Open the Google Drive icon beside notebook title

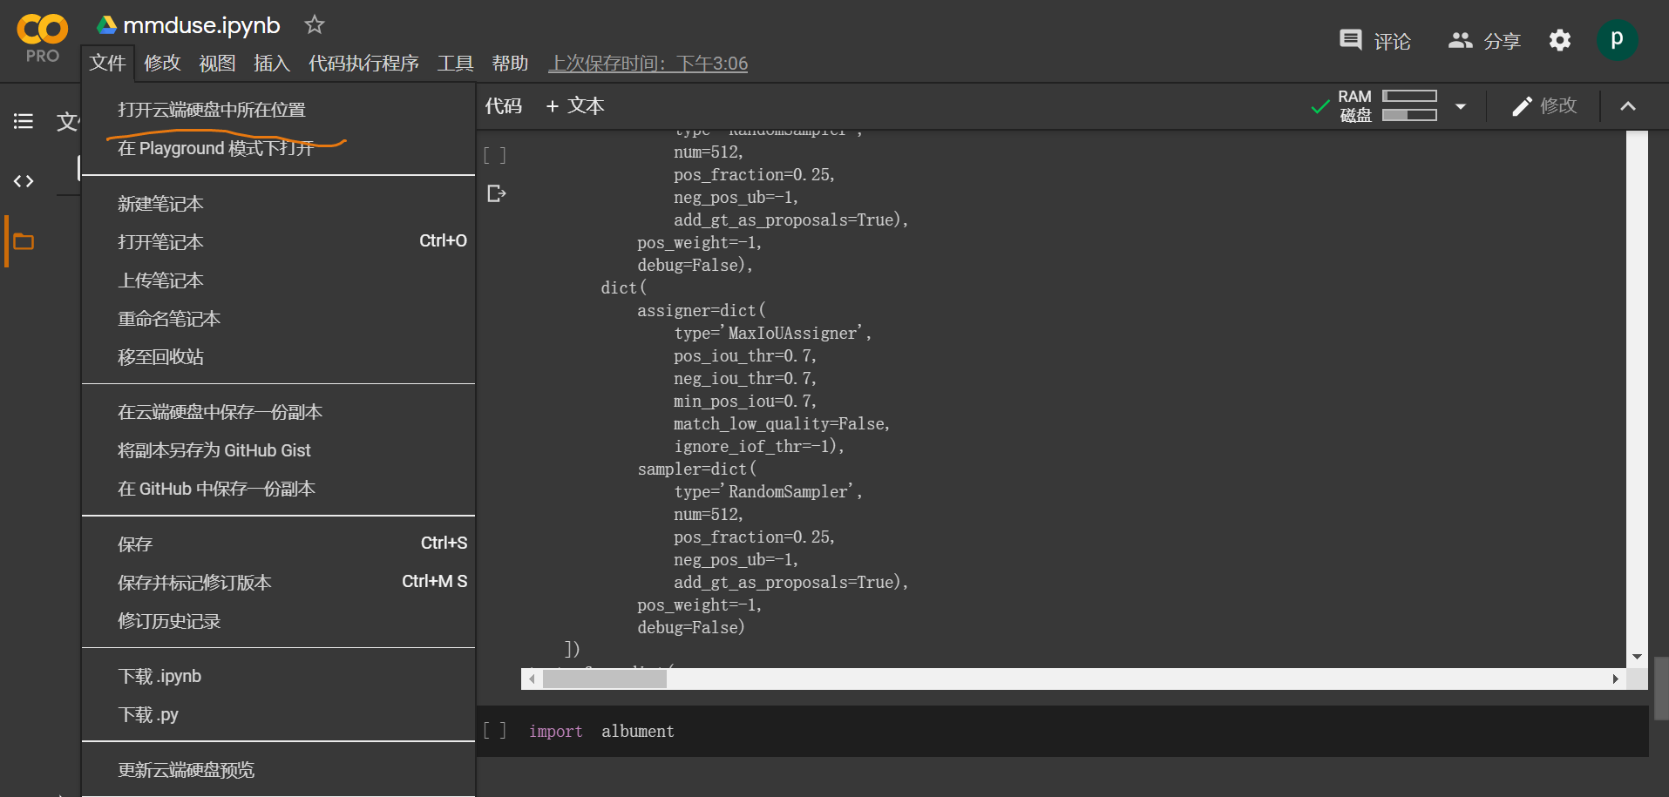click(x=106, y=25)
